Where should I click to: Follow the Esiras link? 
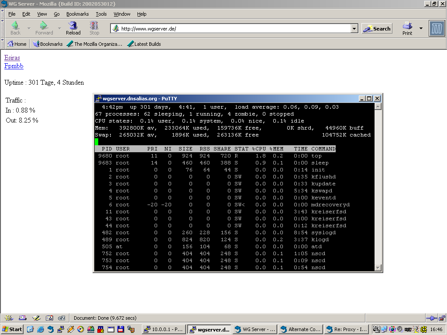pyautogui.click(x=12, y=58)
